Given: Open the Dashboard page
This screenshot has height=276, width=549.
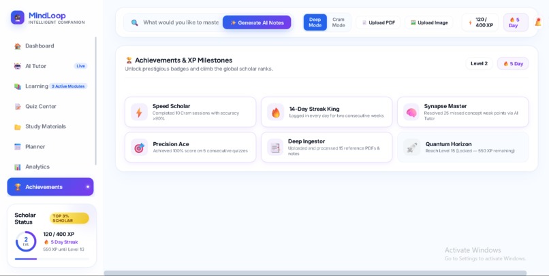Looking at the screenshot, I should [x=50, y=46].
